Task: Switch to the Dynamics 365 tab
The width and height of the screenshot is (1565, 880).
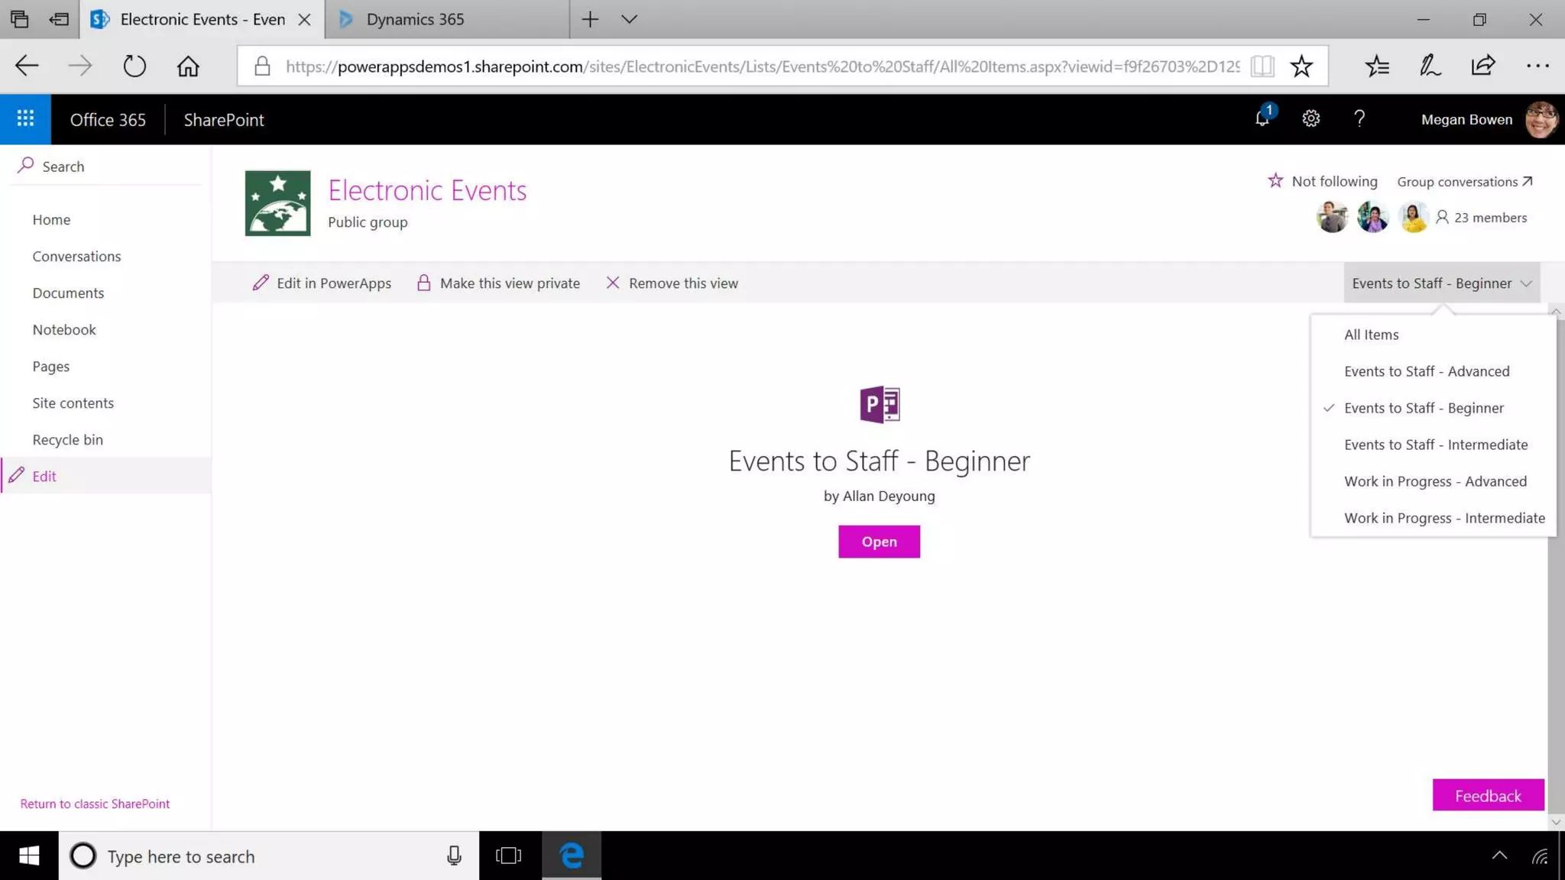Action: tap(415, 20)
